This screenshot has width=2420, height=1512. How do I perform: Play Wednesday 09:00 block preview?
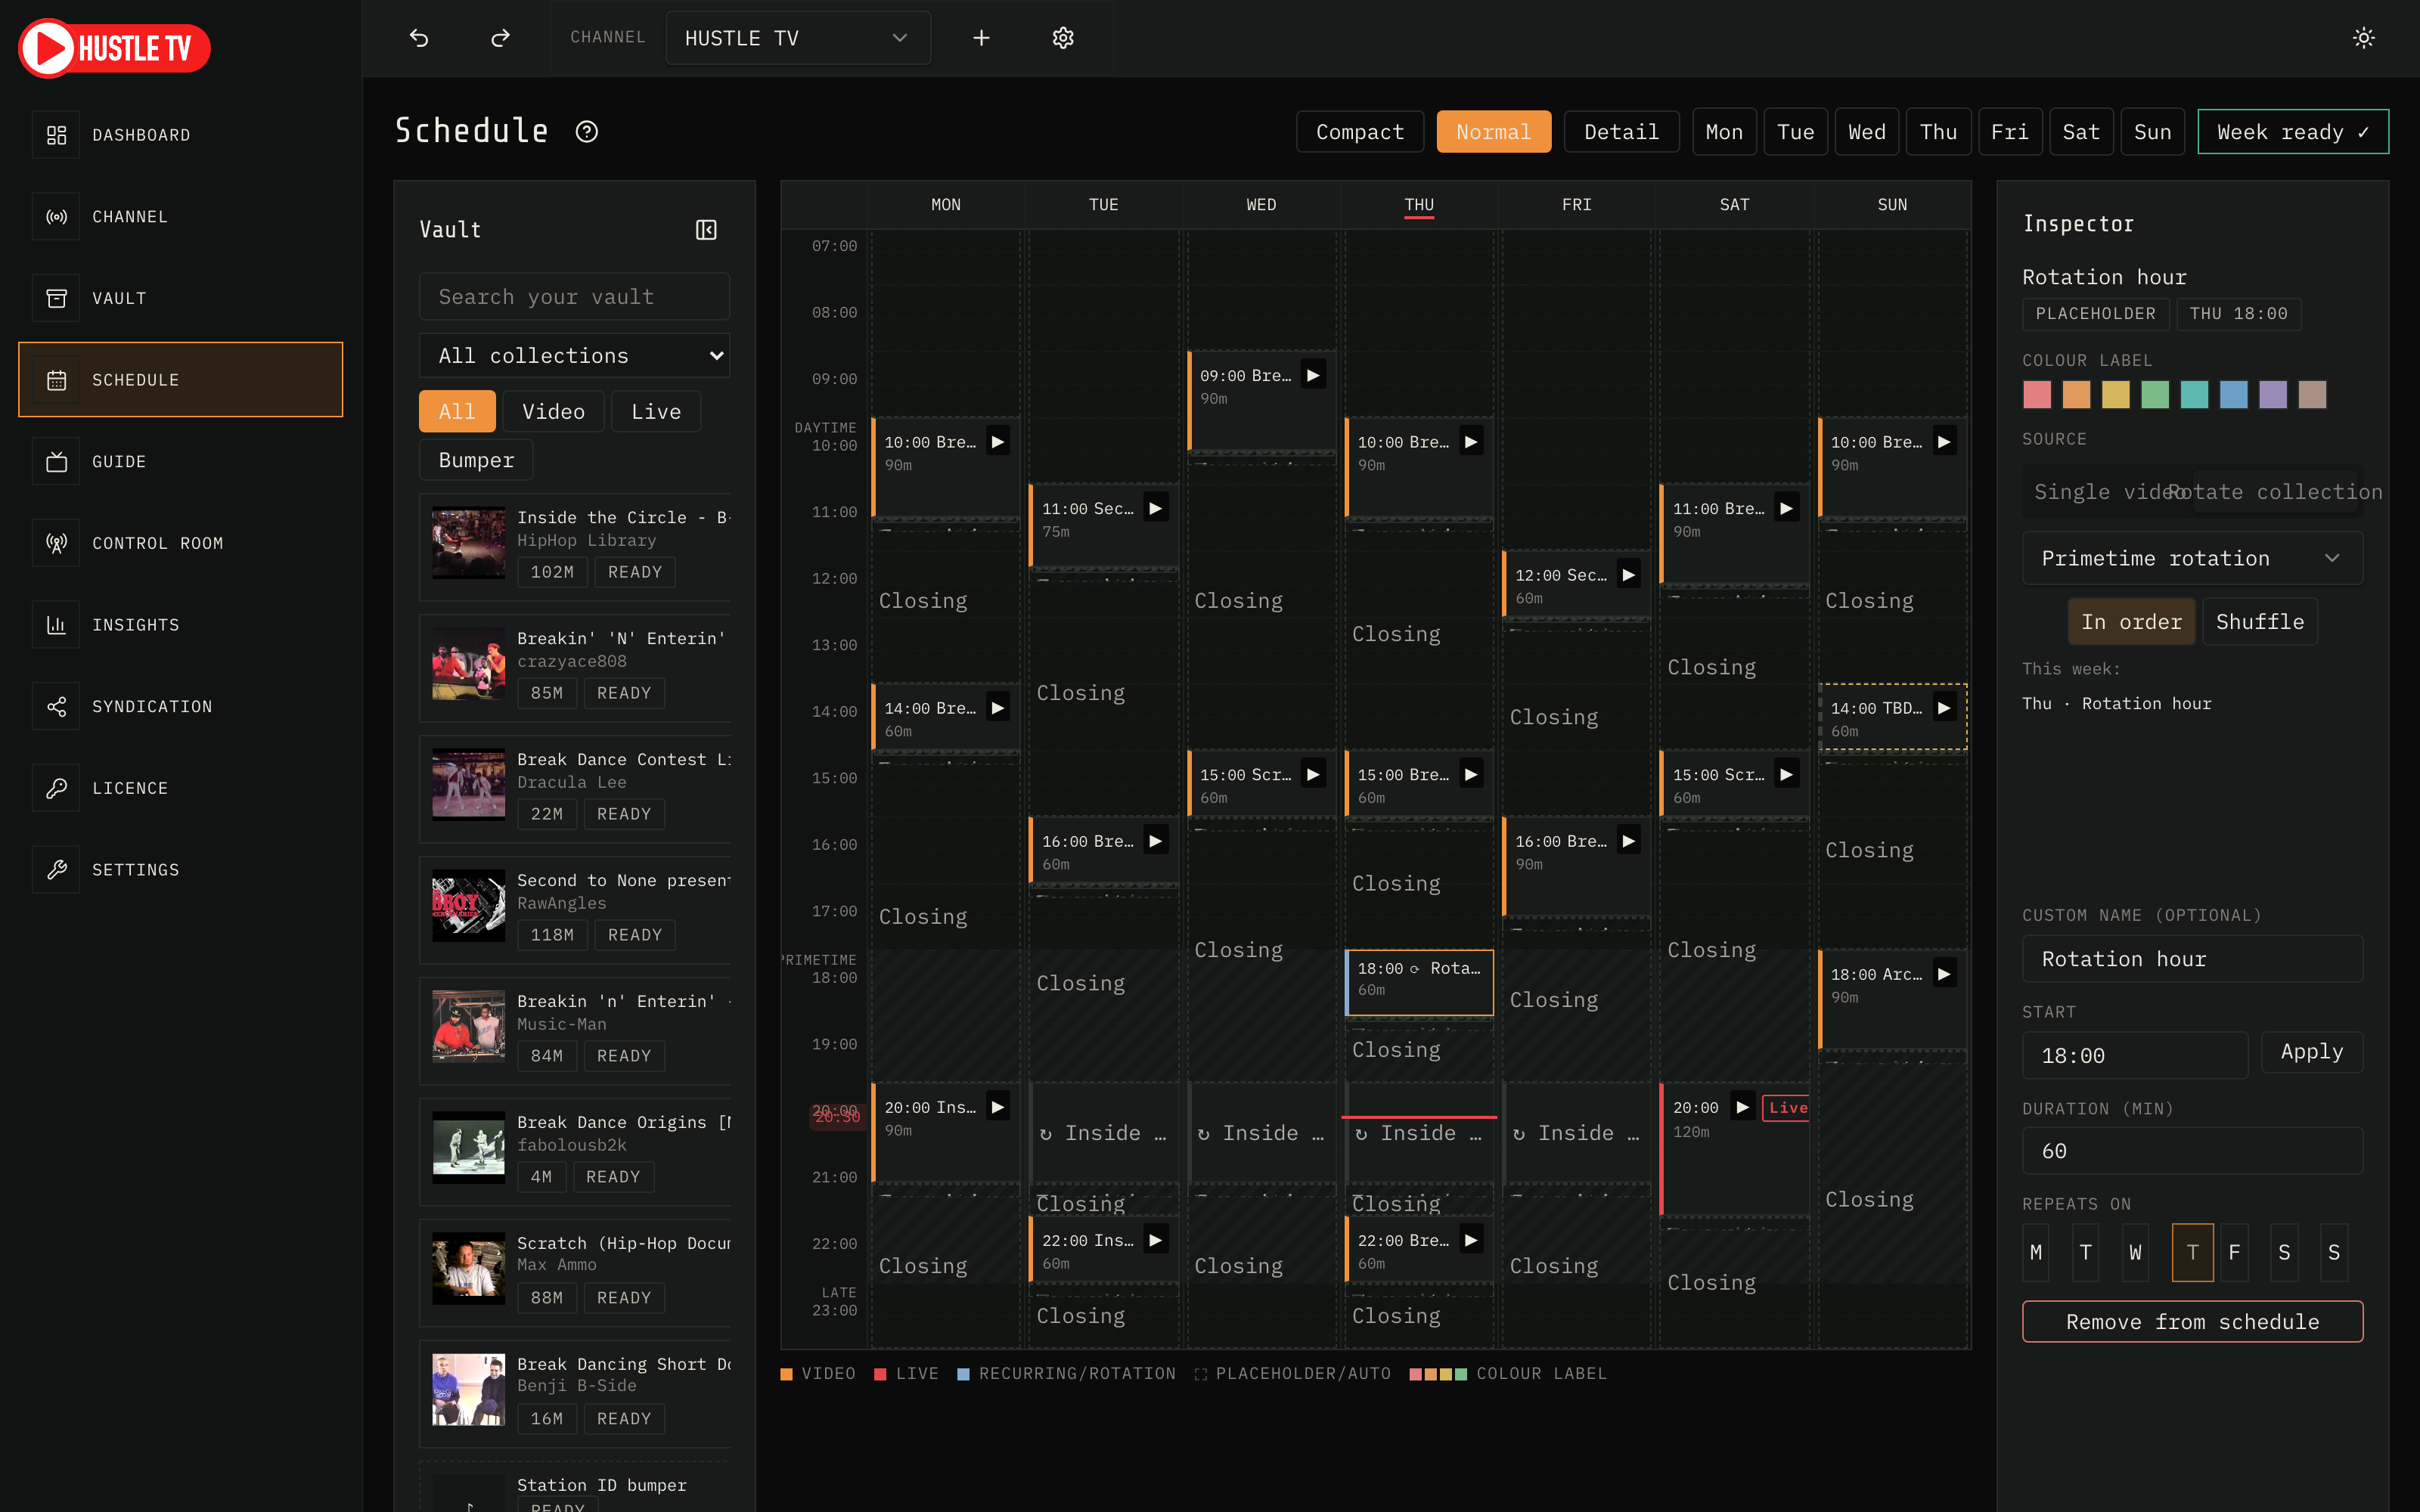point(1313,375)
